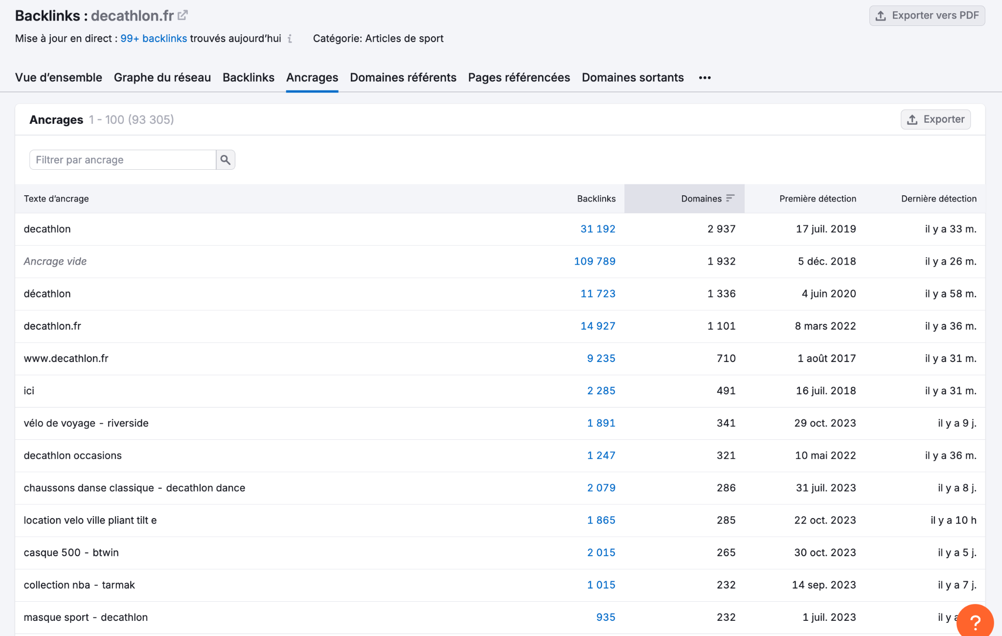Screen dimensions: 1002x636
Task: Click anchor masque sport - decathlon
Action: tap(86, 617)
